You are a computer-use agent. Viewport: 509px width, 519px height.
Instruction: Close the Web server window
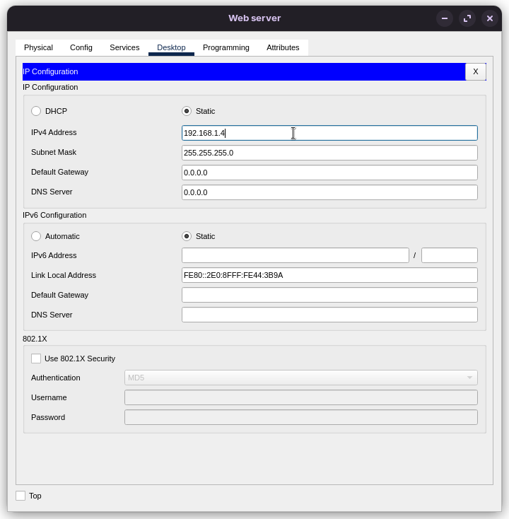click(489, 18)
